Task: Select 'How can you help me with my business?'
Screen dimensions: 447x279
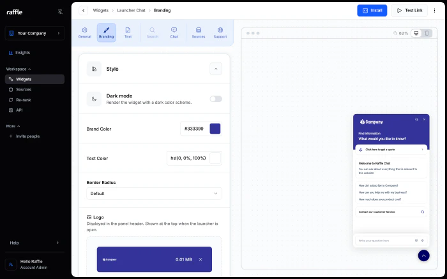Action: tap(383, 192)
